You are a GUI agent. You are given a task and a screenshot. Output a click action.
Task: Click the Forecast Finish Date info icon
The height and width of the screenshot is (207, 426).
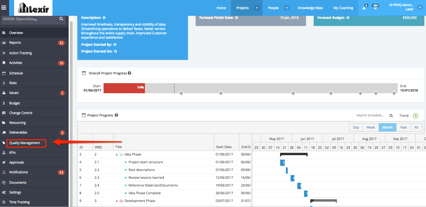[x=236, y=18]
